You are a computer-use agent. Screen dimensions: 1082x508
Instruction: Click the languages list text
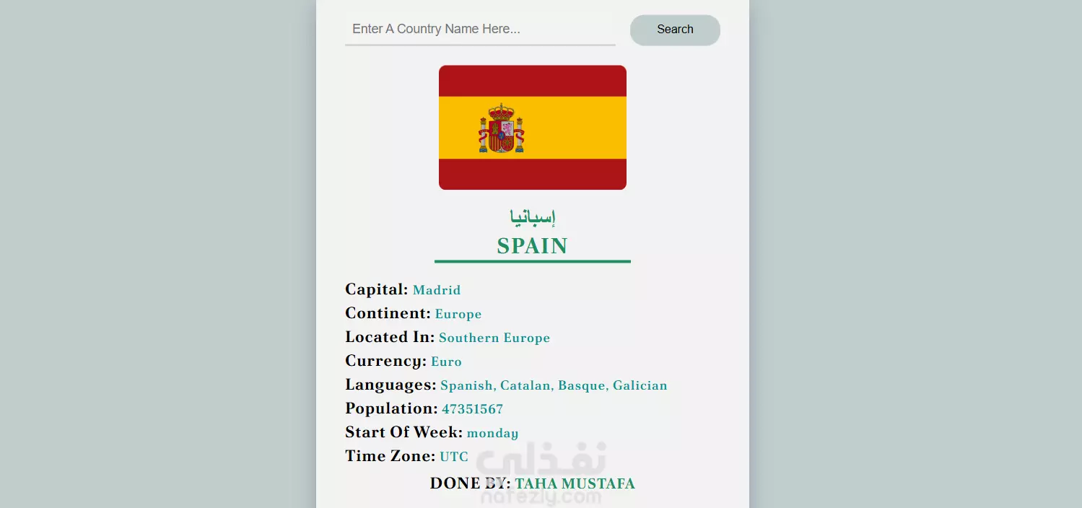tap(554, 385)
